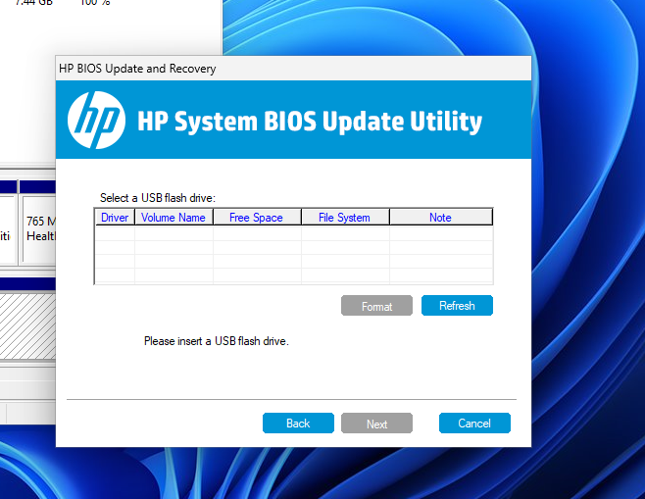Image resolution: width=645 pixels, height=499 pixels.
Task: Click the Note column header
Action: pos(440,218)
